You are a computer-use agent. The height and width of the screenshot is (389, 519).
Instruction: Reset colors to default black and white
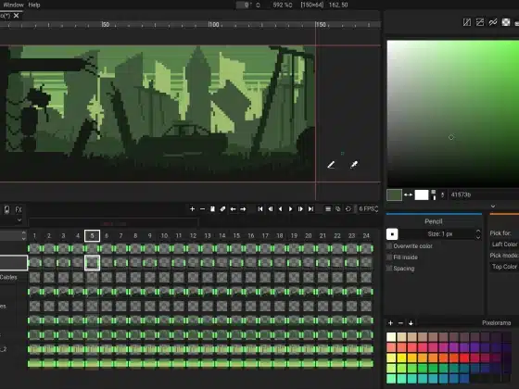pos(434,194)
